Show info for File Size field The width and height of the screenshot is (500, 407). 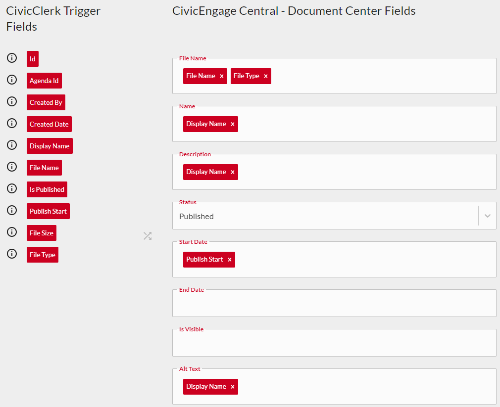pos(12,232)
